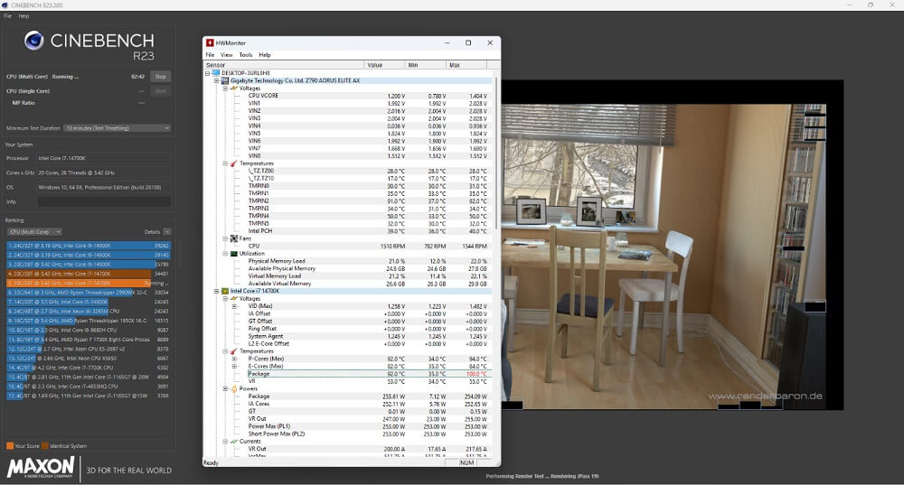
Task: Select the DESKTOP-3URL8H8 computer node icon
Action: coord(216,73)
